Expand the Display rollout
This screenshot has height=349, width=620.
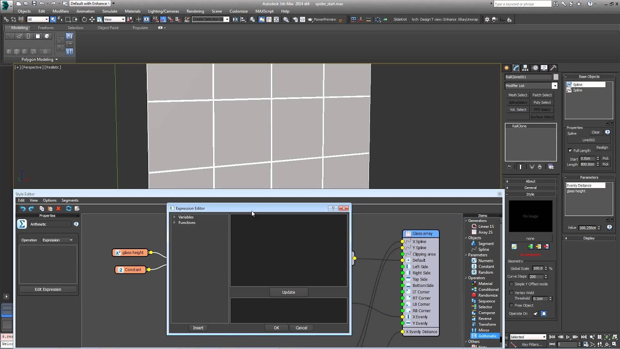click(589, 238)
